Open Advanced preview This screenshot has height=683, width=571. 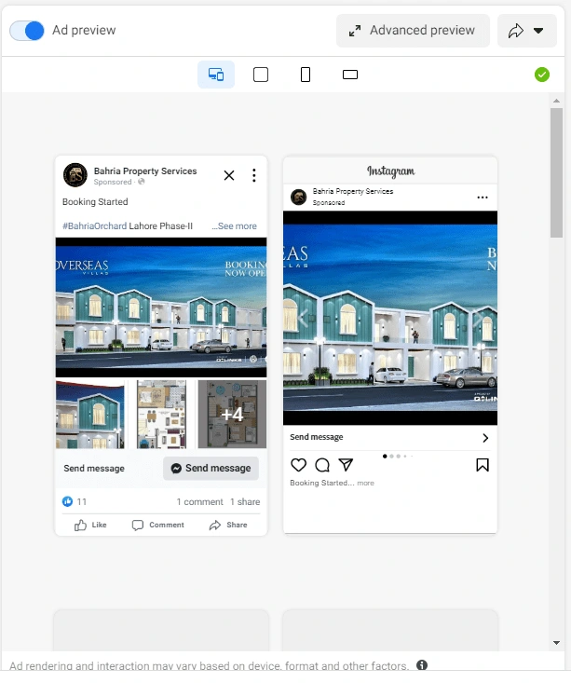(x=413, y=31)
